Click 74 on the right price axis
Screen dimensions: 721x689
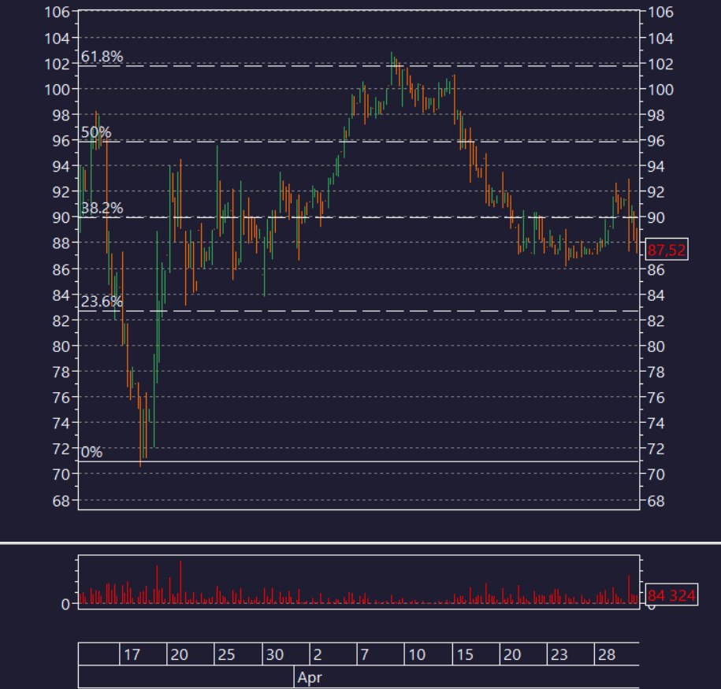pyautogui.click(x=656, y=423)
